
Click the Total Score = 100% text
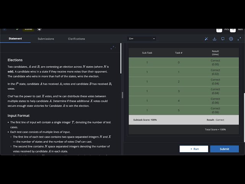tap(215, 130)
